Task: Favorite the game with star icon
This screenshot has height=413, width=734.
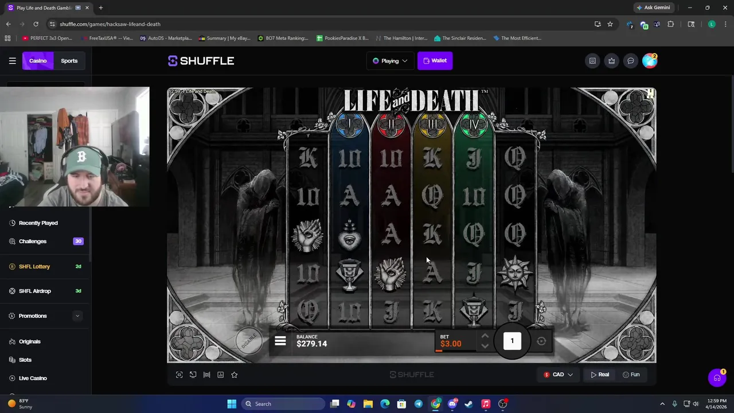Action: pos(234,375)
